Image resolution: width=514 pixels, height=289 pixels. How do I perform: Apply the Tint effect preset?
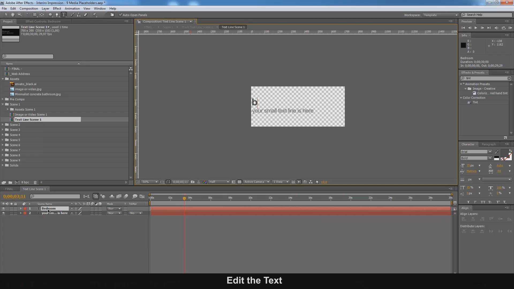tap(475, 102)
